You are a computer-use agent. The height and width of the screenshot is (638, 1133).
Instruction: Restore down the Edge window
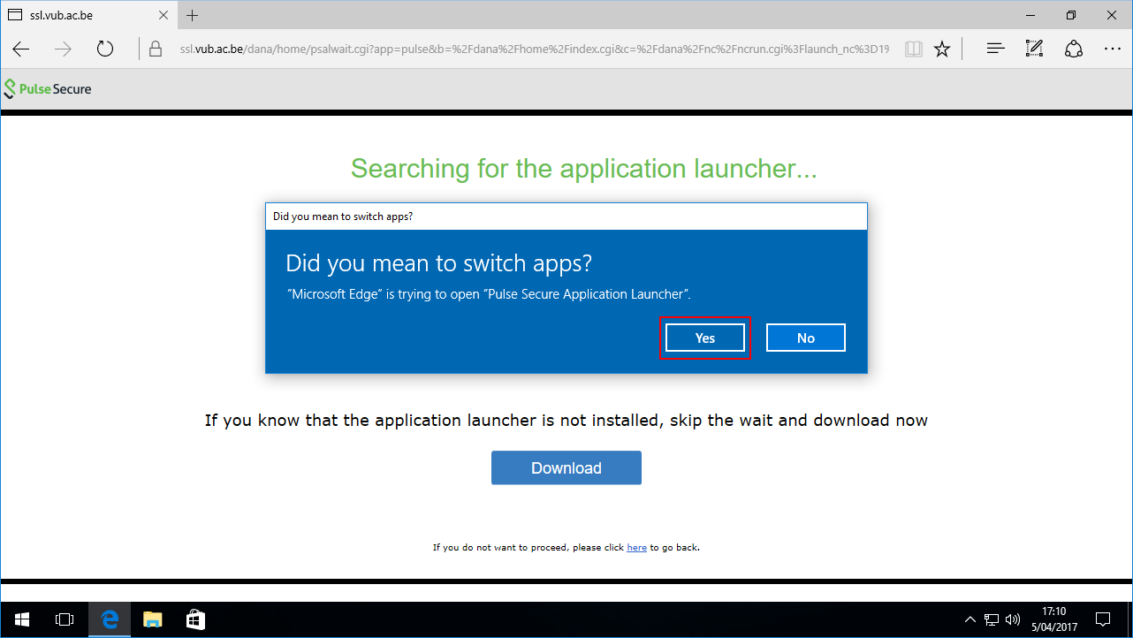point(1071,15)
